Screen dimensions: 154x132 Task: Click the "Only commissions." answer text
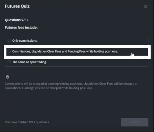(25, 41)
